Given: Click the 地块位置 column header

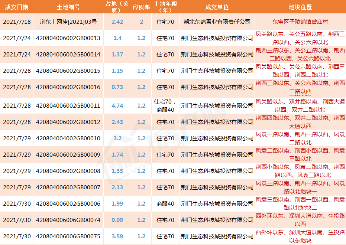Looking at the screenshot, I should coord(300,7).
